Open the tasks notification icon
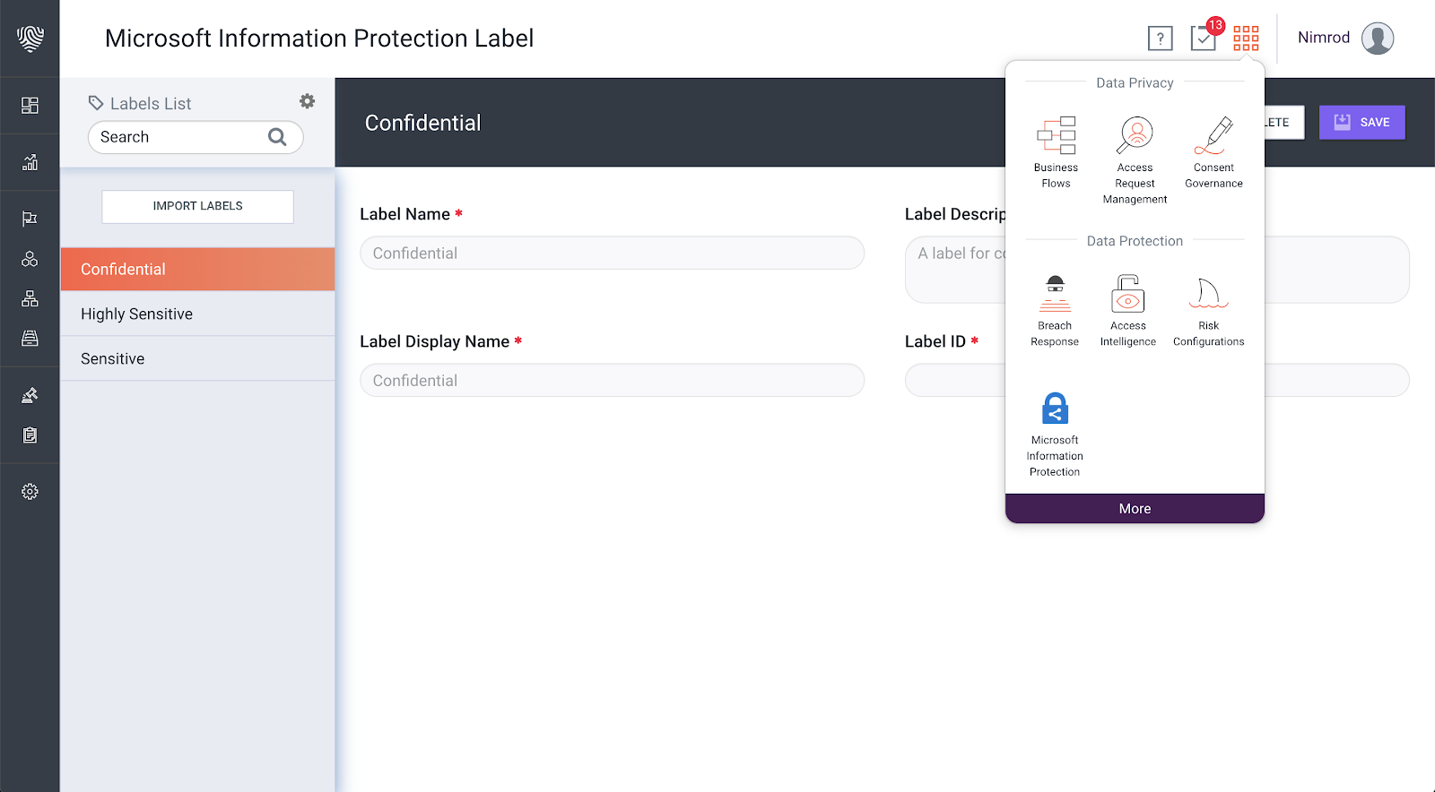Viewport: 1435px width, 792px height. (1204, 38)
